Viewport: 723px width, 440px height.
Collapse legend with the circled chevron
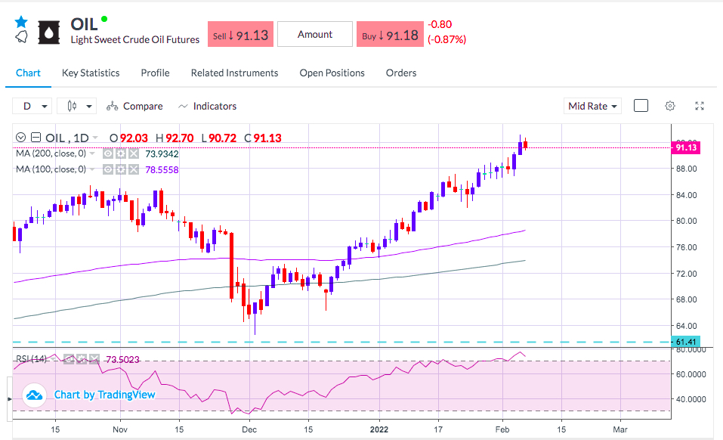pyautogui.click(x=20, y=138)
